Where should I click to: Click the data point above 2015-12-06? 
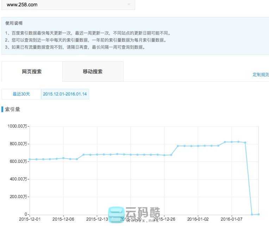click(x=63, y=158)
